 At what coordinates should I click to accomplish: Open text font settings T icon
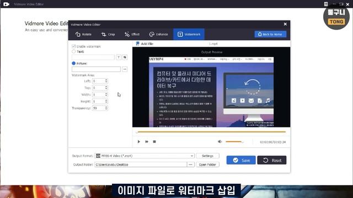119,57
